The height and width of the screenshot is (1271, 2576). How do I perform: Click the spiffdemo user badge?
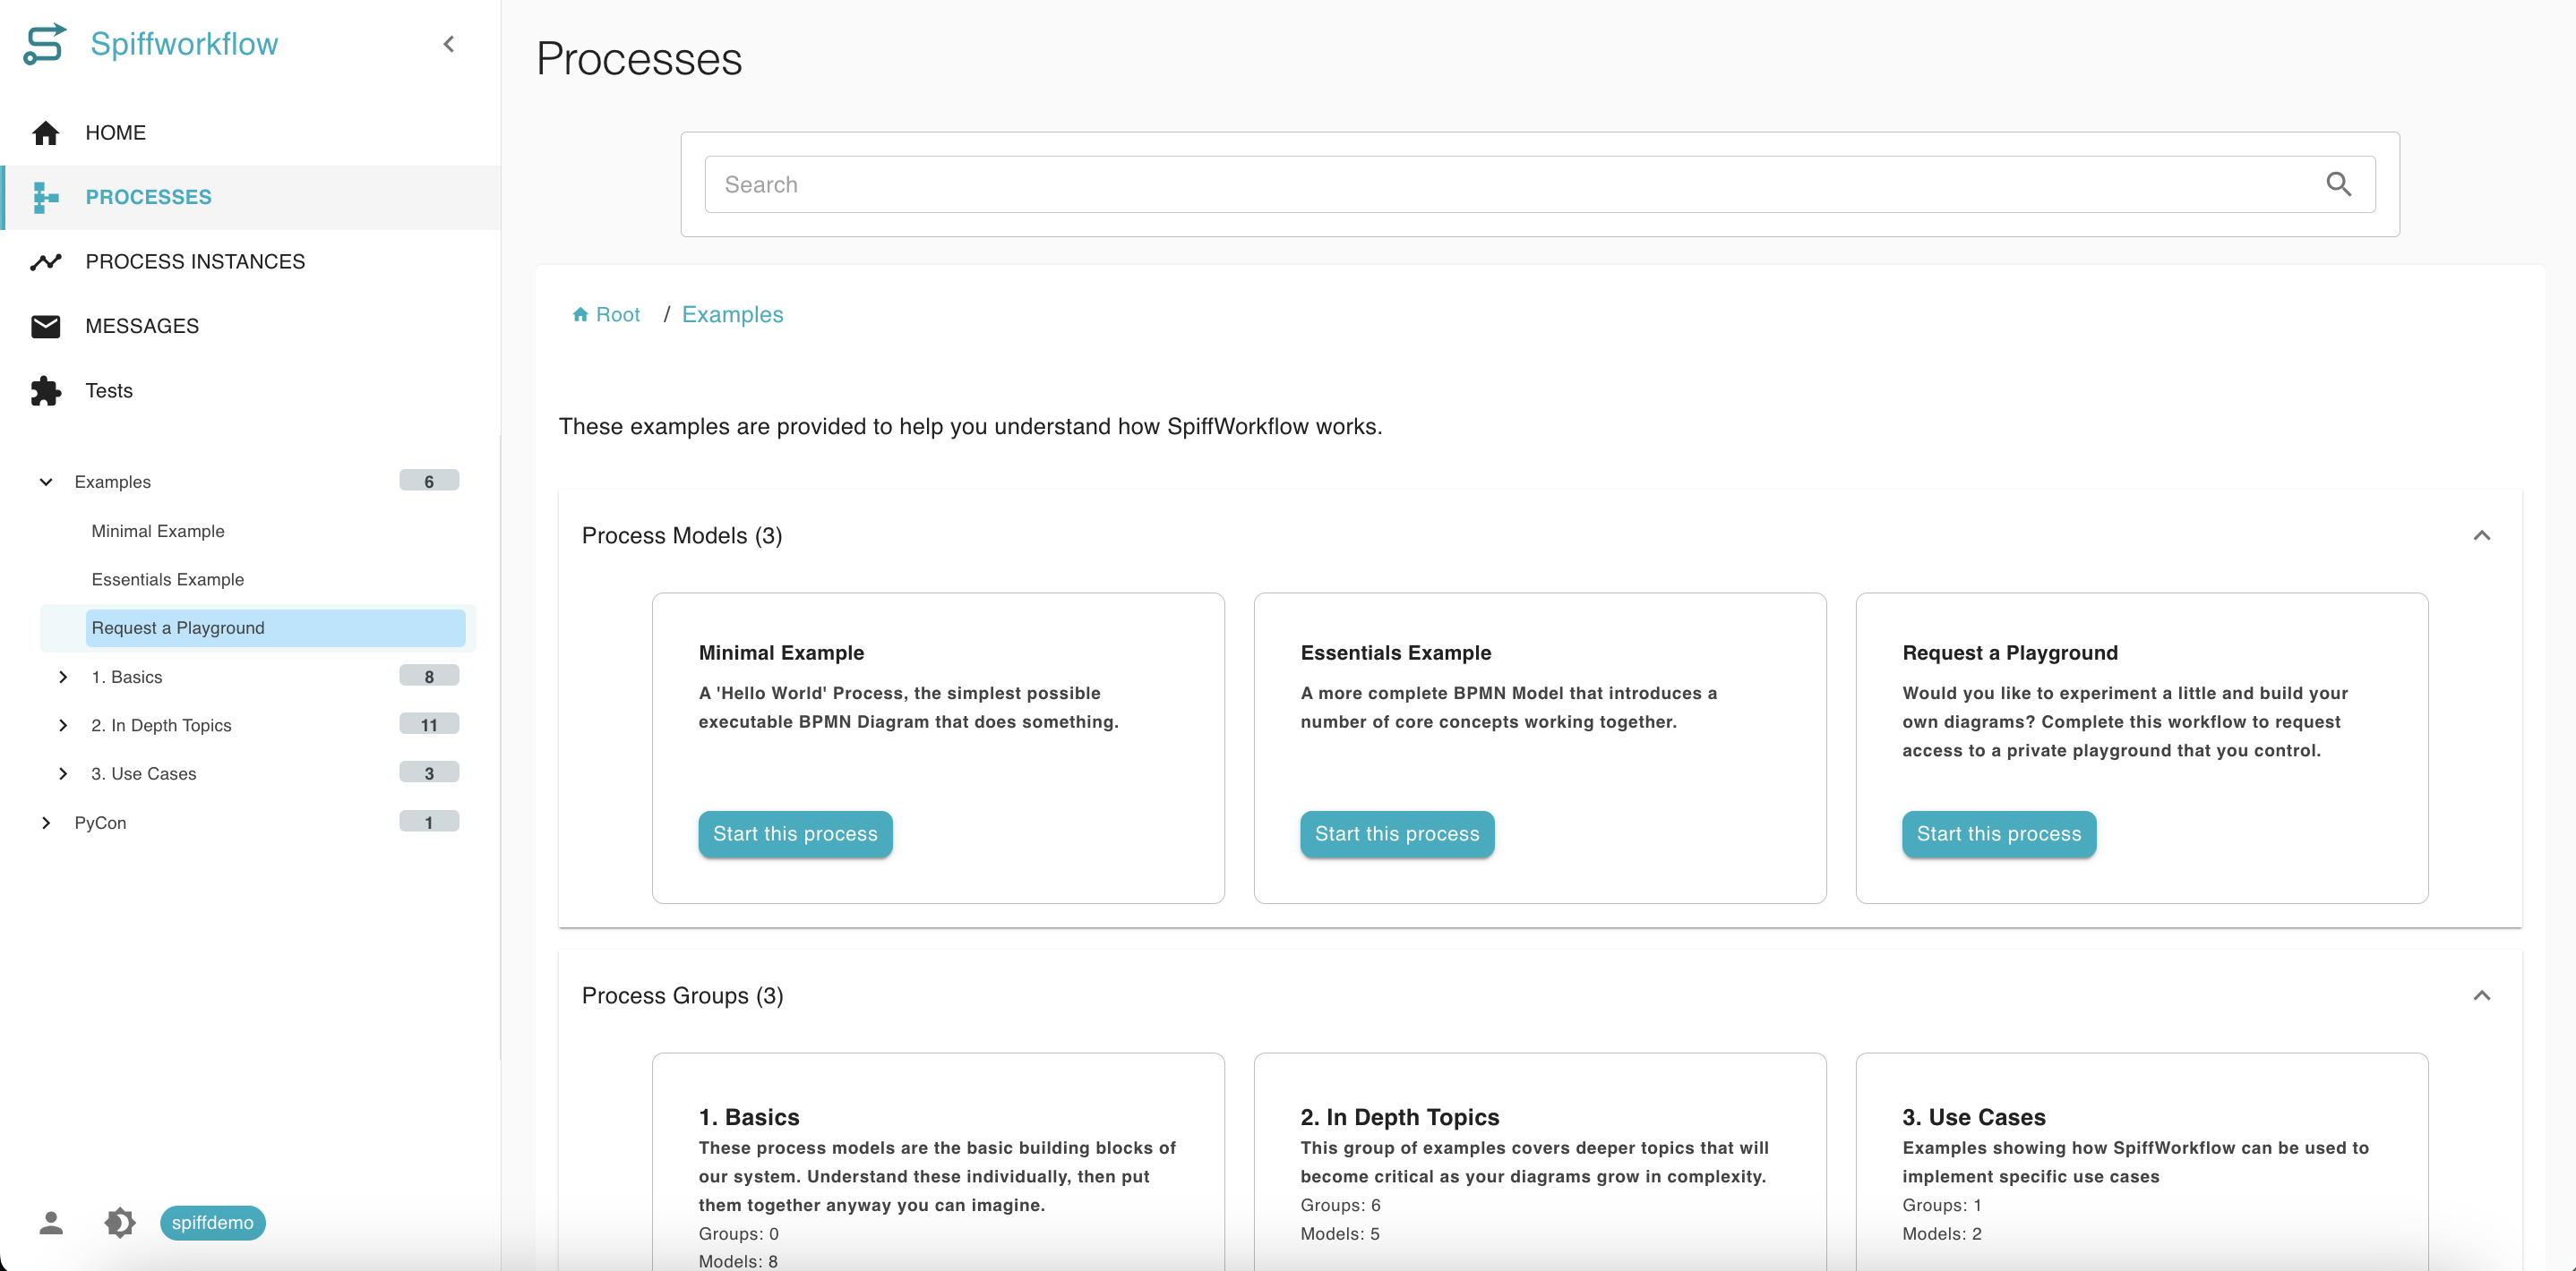(x=213, y=1222)
